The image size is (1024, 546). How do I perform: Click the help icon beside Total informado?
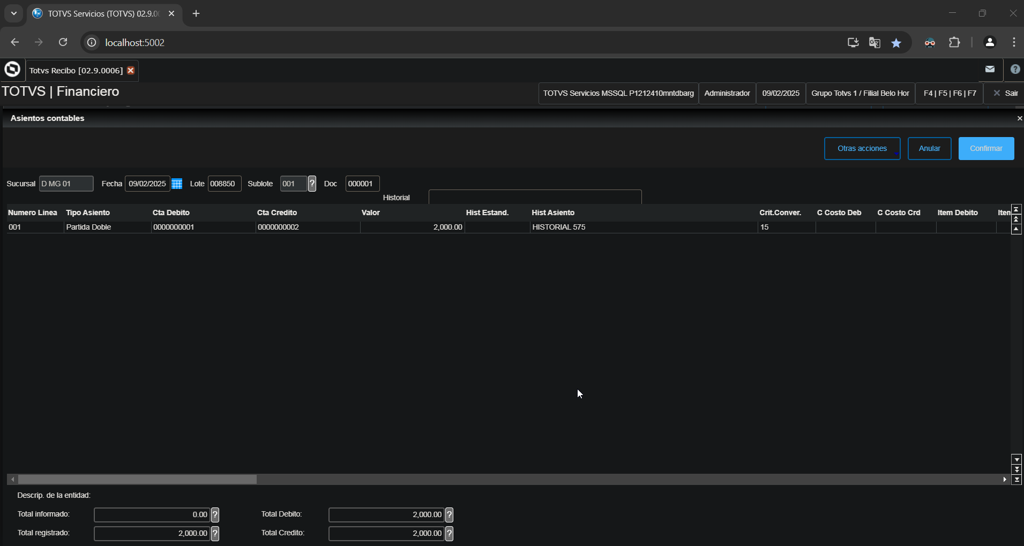tap(215, 515)
